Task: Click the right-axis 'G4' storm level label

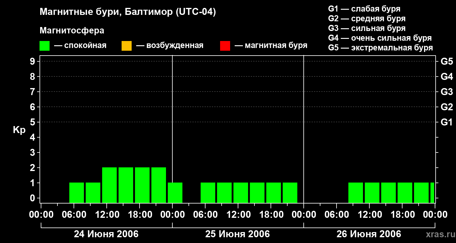Action: [447, 77]
